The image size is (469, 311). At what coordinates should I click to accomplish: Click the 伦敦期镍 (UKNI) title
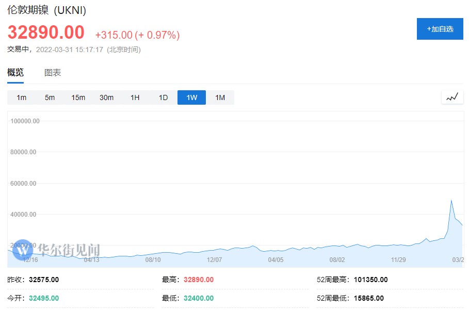tap(46, 10)
